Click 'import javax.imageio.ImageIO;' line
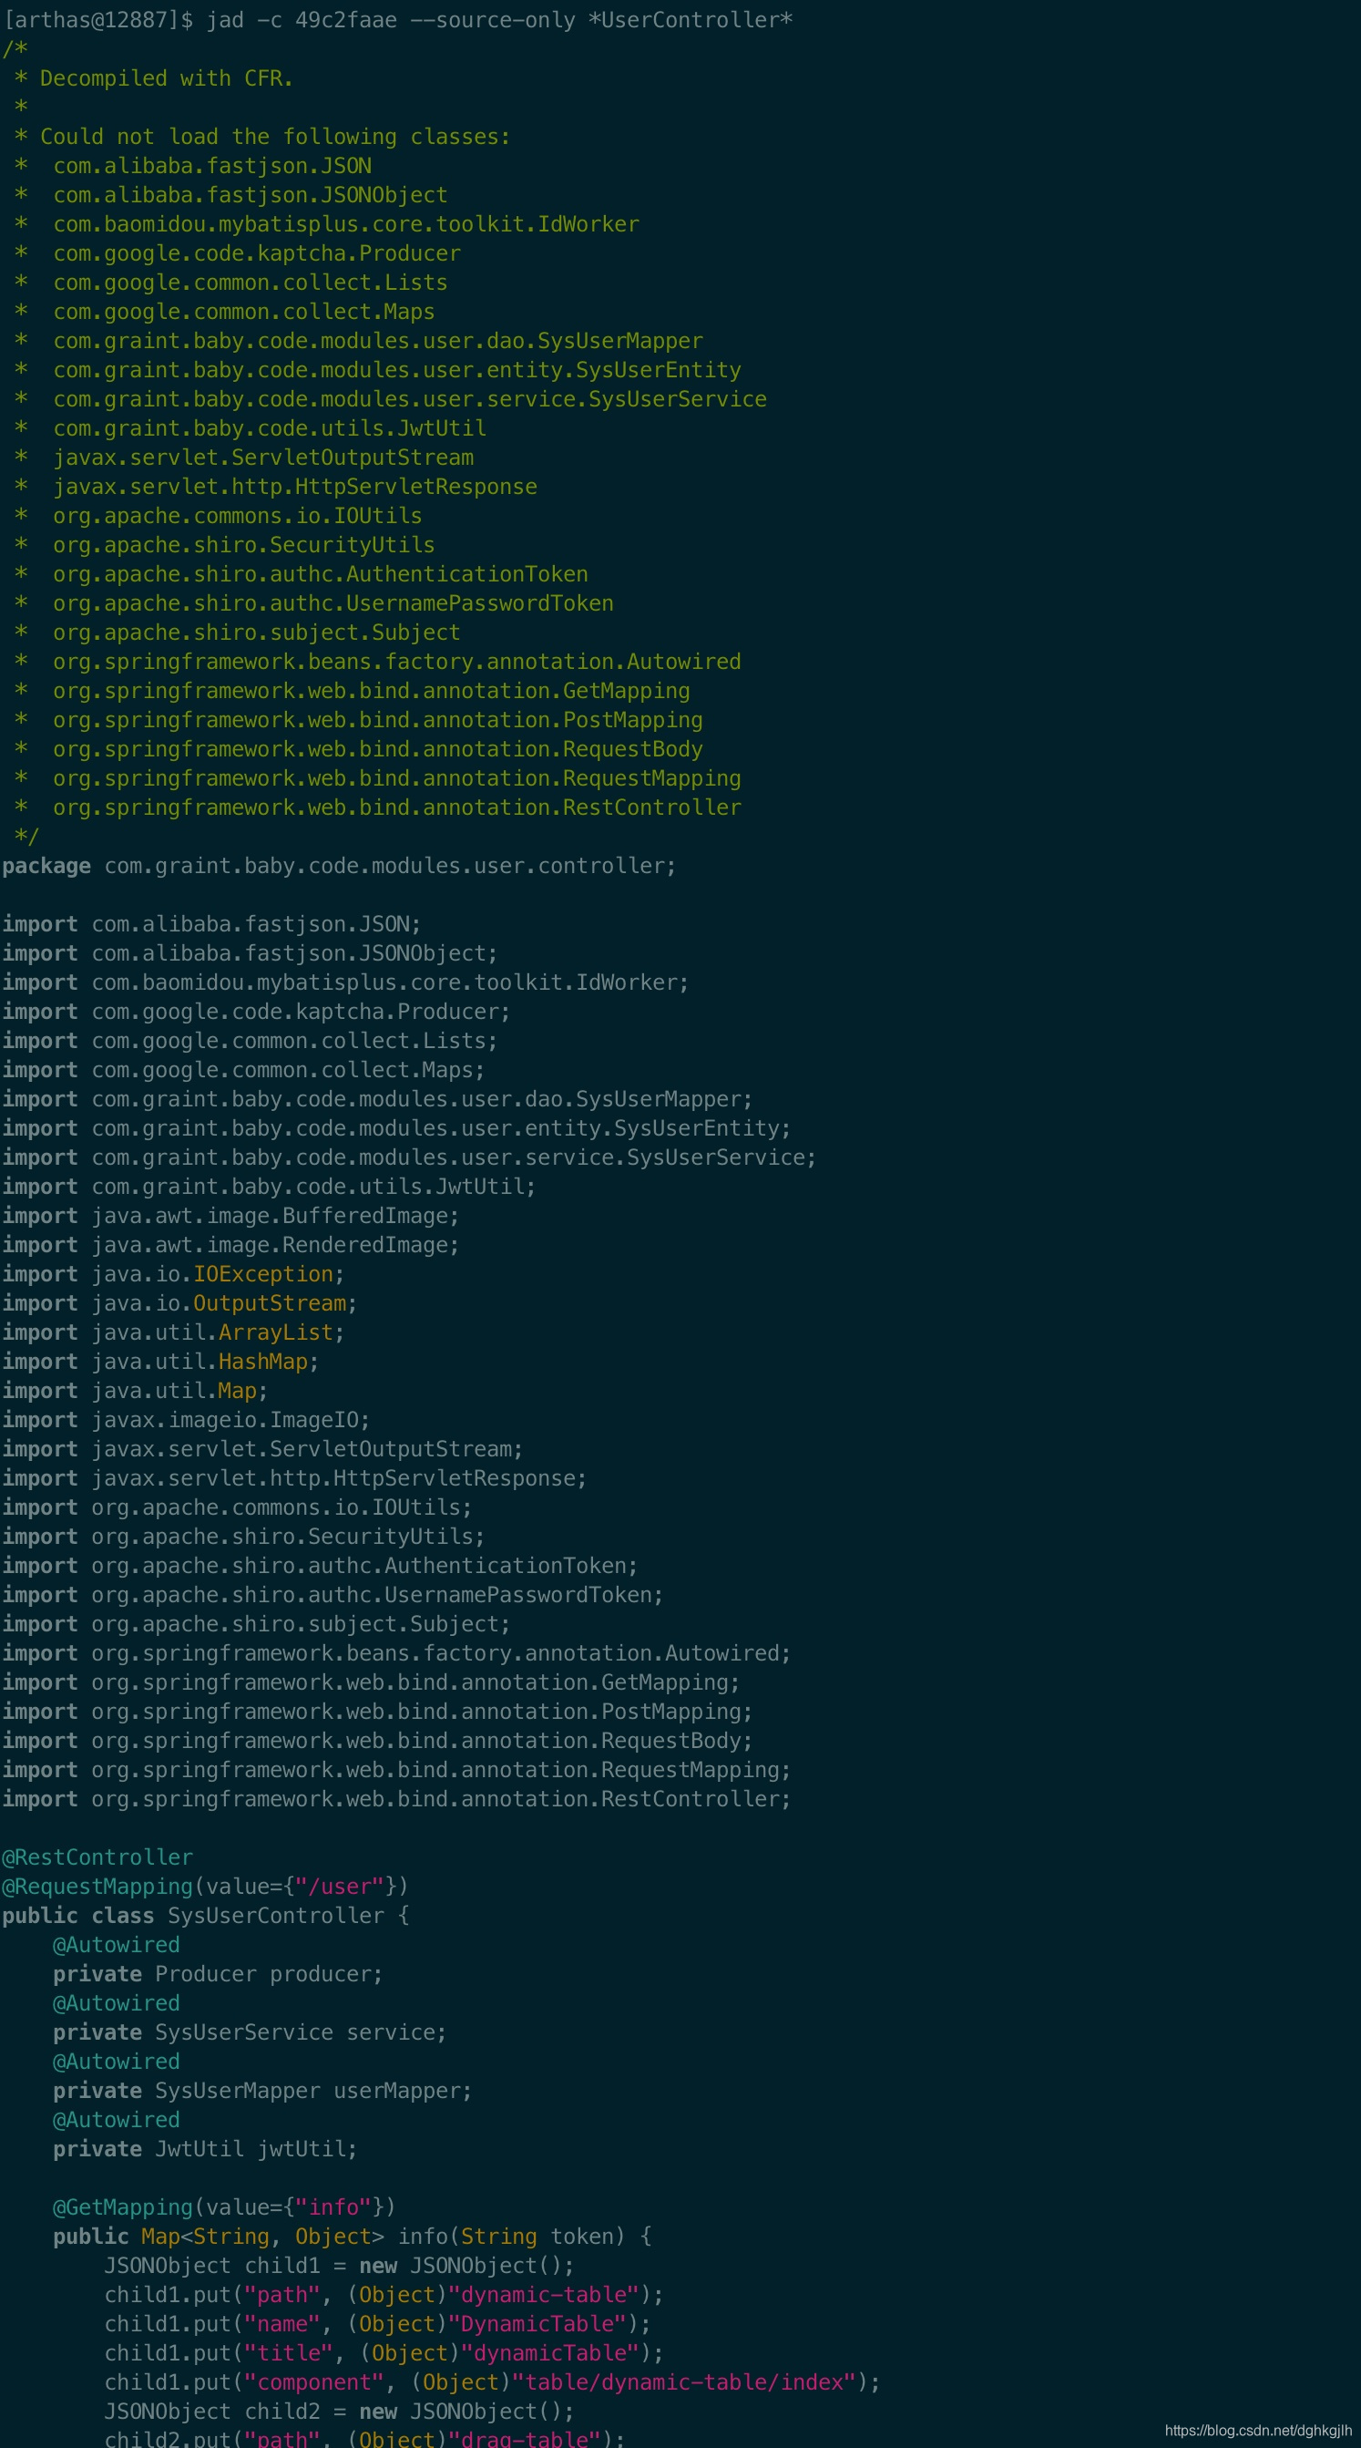Screen dimensions: 1361x2448 point(186,1421)
